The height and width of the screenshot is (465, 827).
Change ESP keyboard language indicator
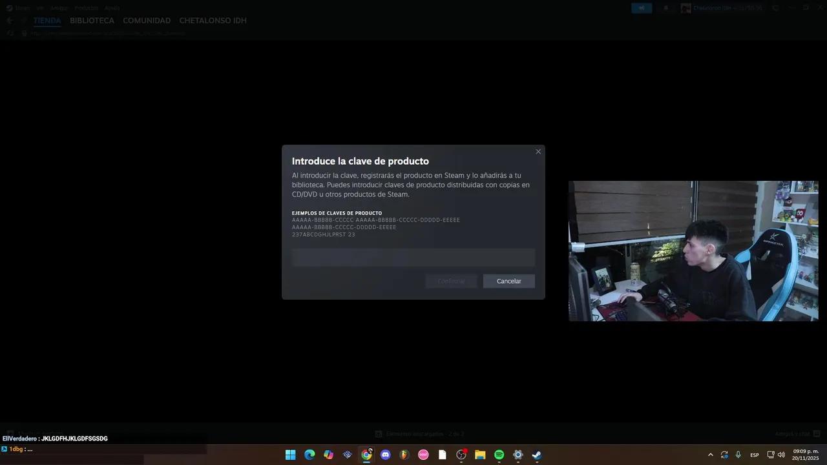[755, 455]
